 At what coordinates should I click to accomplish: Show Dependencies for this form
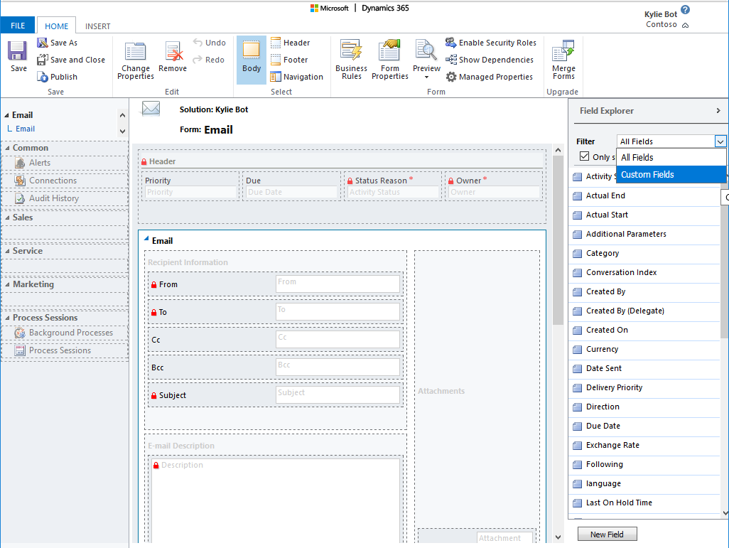click(x=490, y=60)
